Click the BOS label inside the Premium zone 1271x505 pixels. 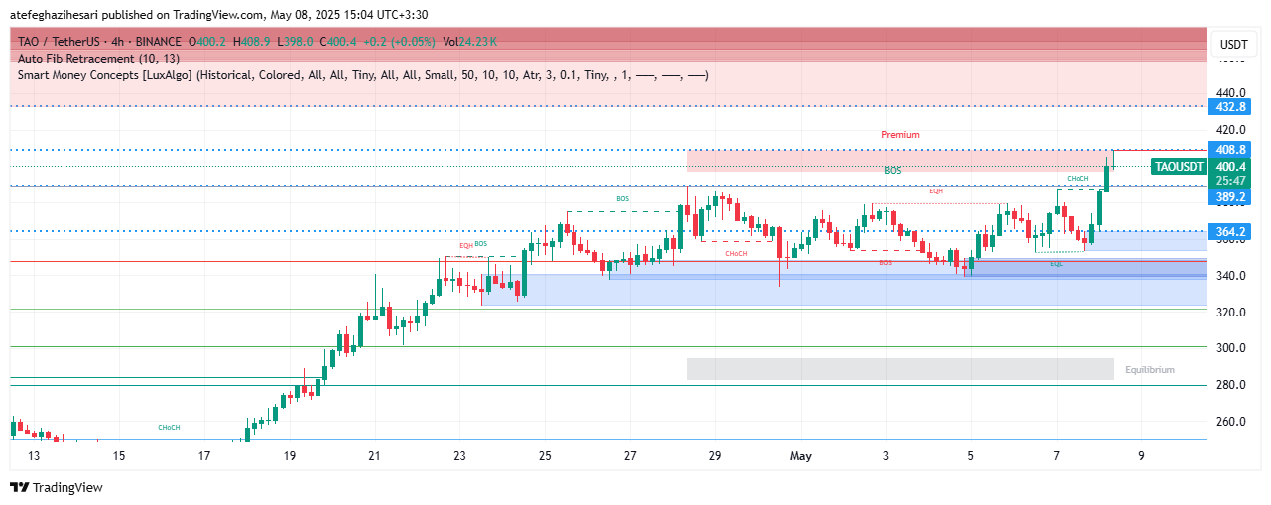pos(893,171)
